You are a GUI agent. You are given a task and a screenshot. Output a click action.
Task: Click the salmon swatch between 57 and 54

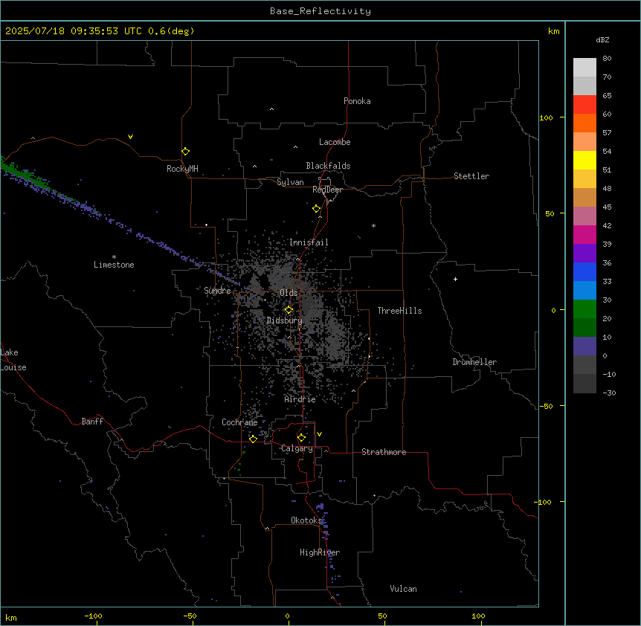click(584, 141)
